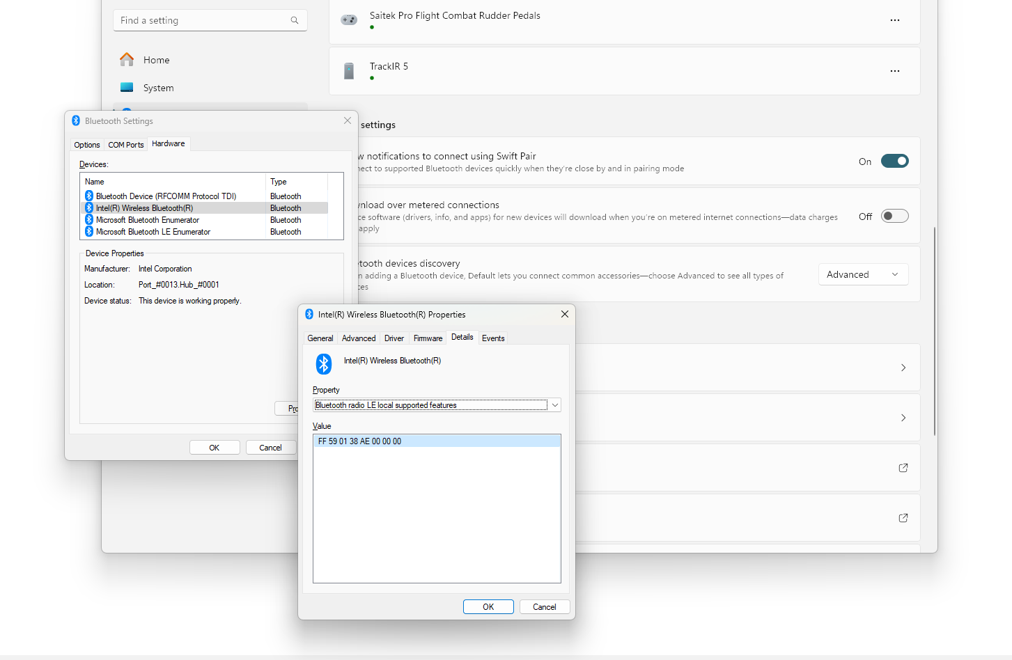Screen dimensions: 1012x660
Task: Click Bluetooth icon in Properties dialog title bar
Action: tap(309, 314)
